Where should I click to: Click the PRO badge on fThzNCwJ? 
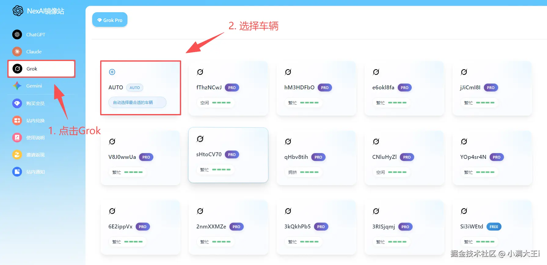(232, 88)
